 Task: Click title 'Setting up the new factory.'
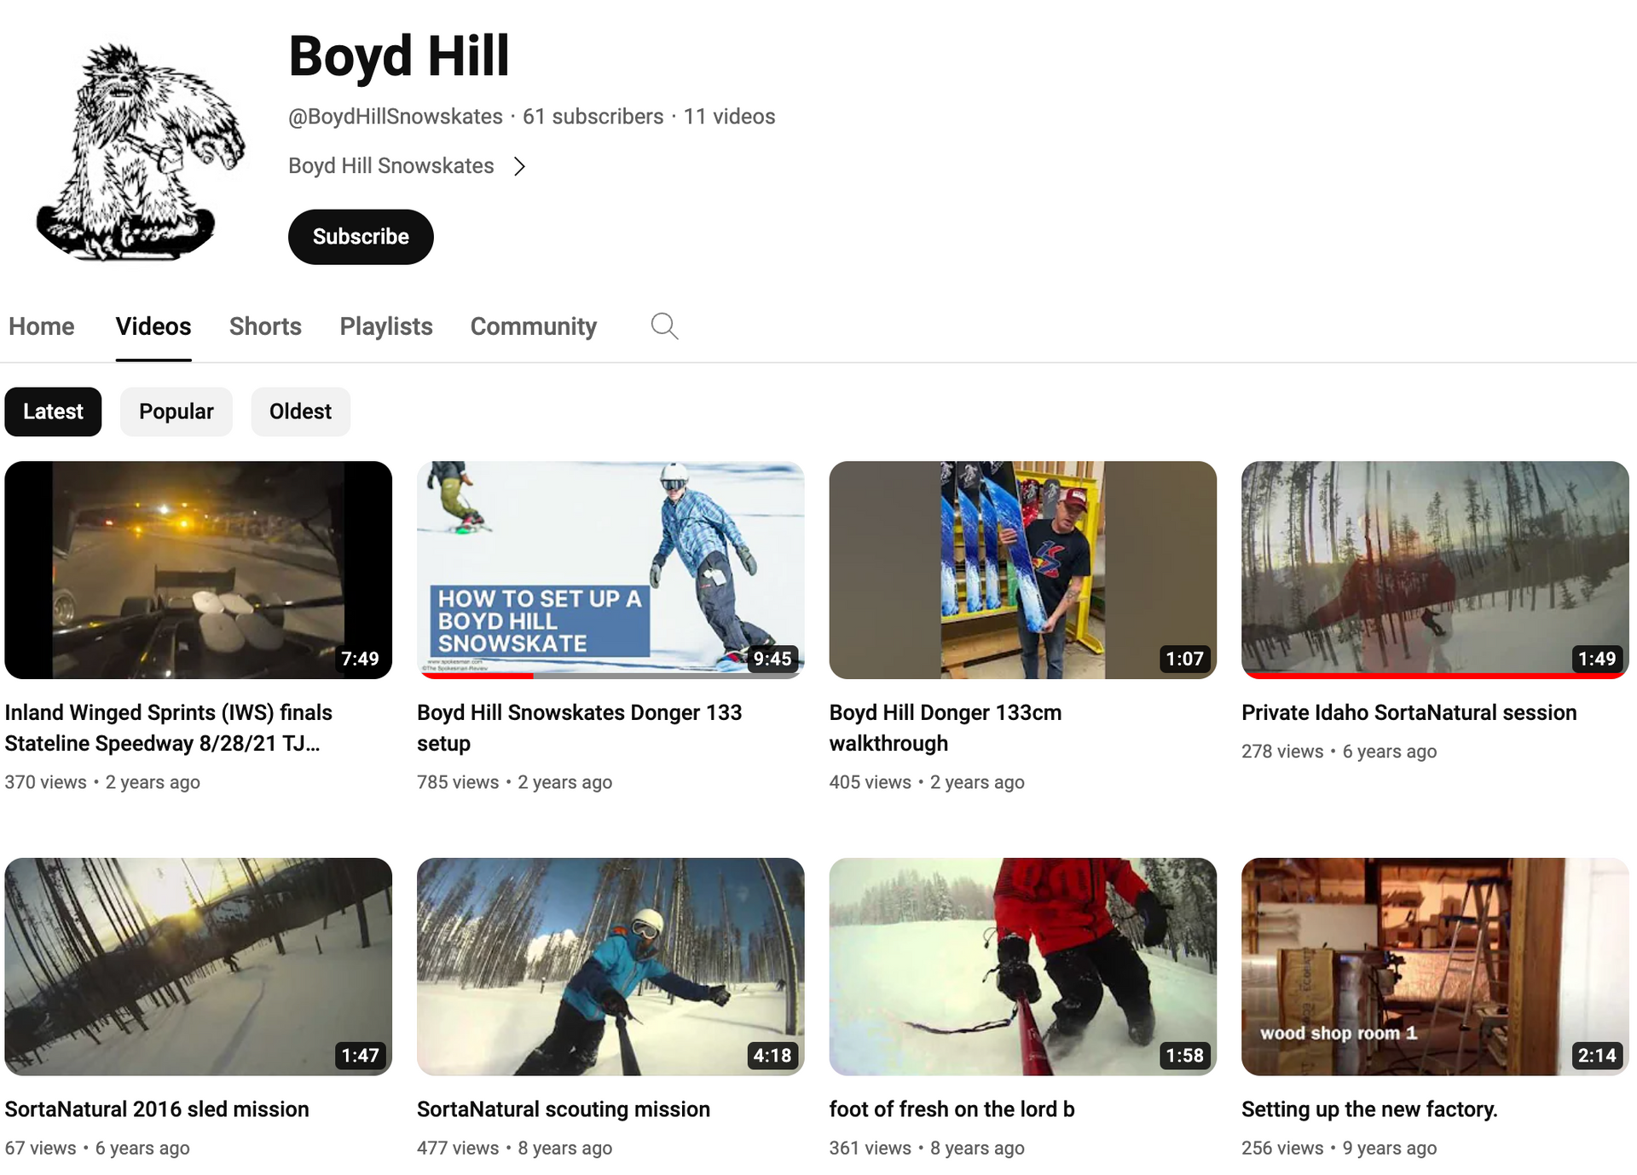(x=1369, y=1109)
